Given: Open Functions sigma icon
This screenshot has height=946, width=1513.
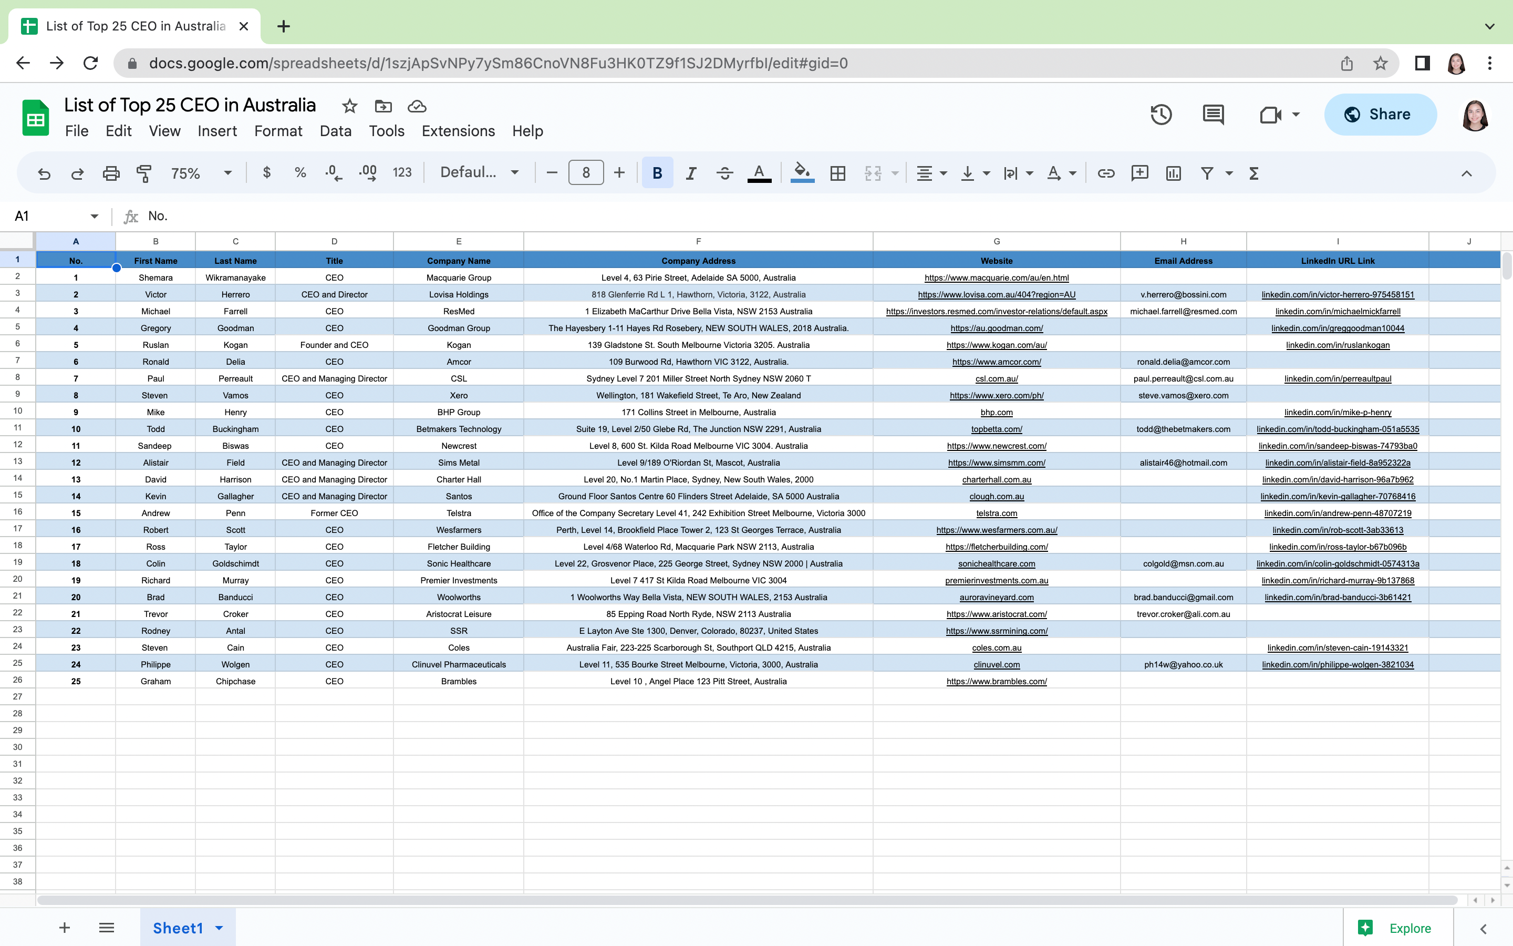Looking at the screenshot, I should tap(1253, 173).
